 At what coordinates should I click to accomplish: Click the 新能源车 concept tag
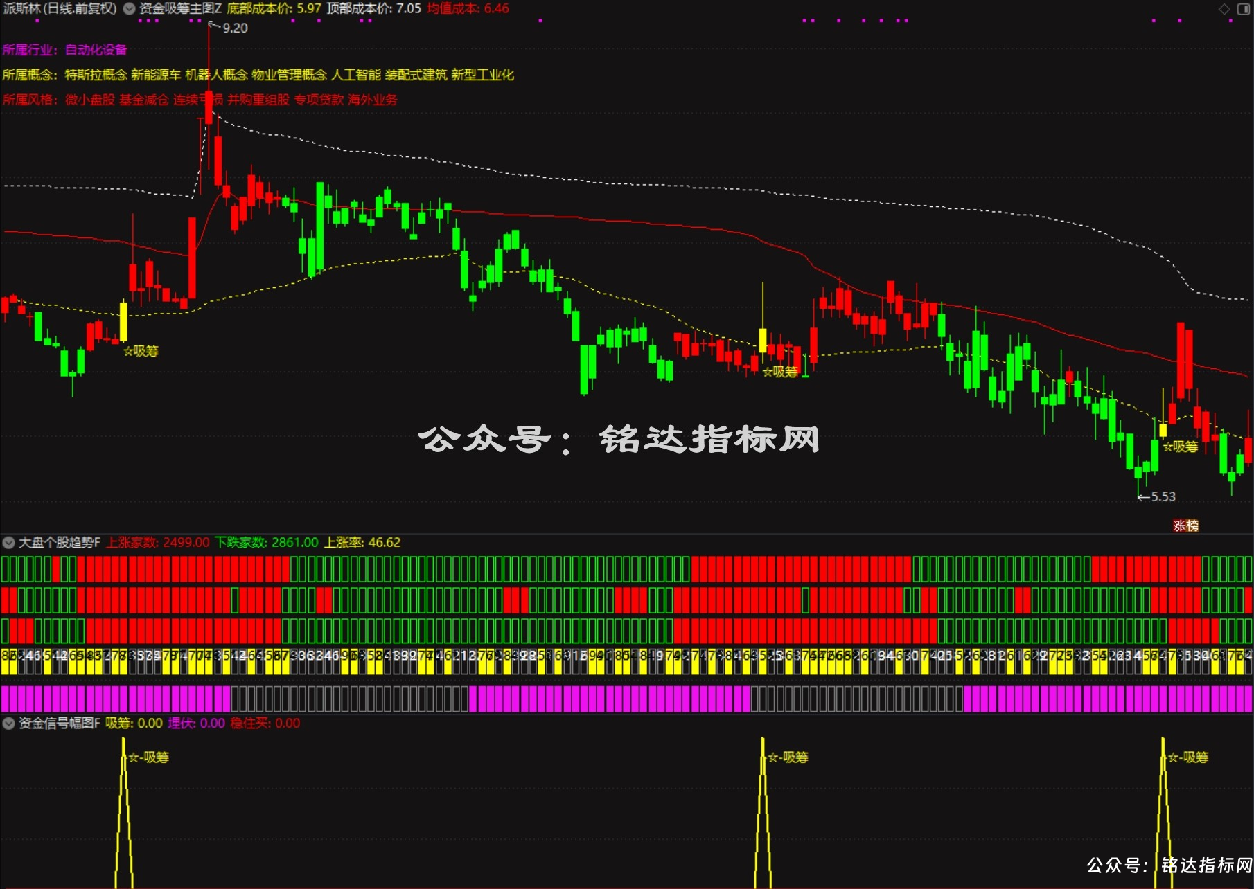click(x=156, y=75)
